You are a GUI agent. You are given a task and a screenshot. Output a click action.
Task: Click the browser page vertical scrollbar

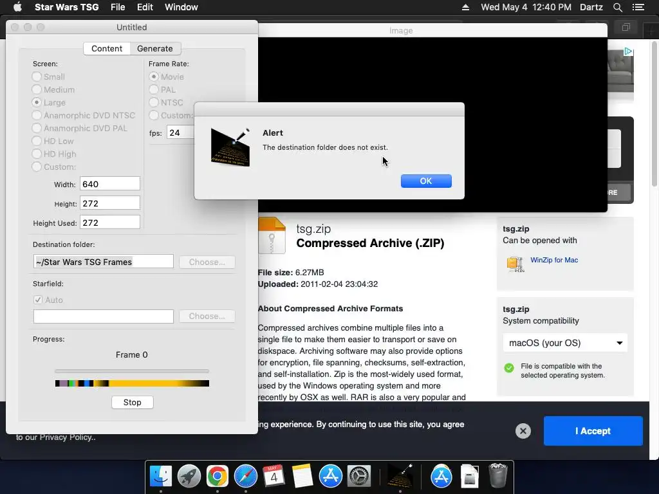coord(654,113)
